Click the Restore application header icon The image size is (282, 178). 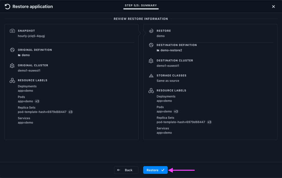tap(7, 6)
